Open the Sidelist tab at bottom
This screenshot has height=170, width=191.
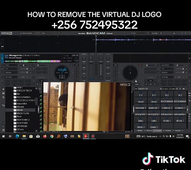click(139, 130)
